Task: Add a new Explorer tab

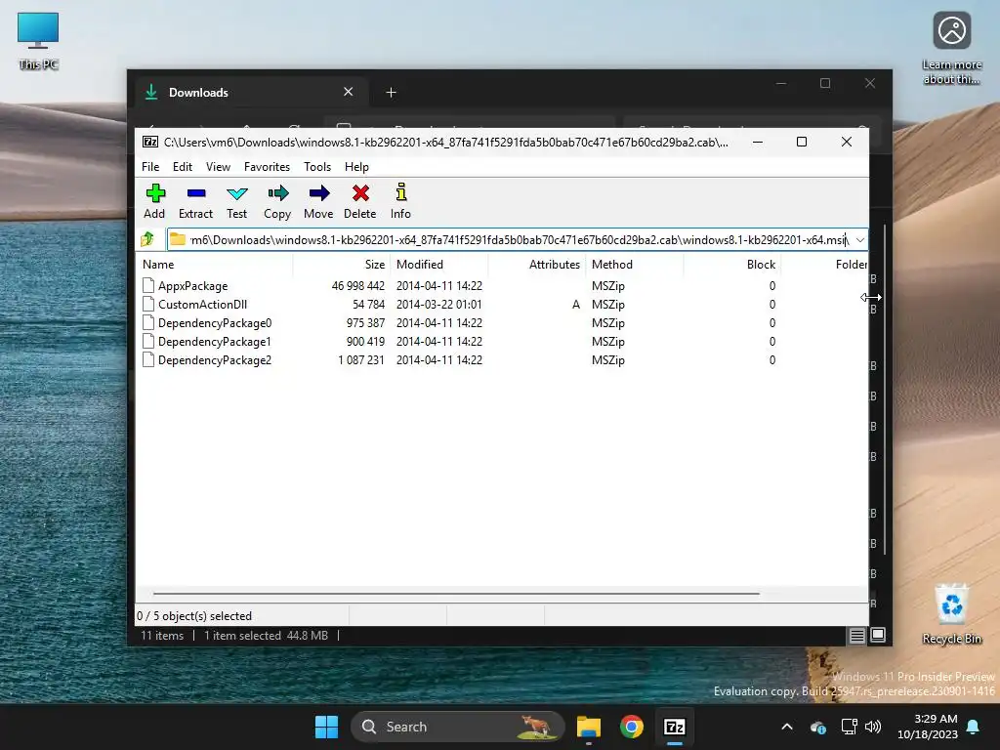Action: tap(391, 93)
